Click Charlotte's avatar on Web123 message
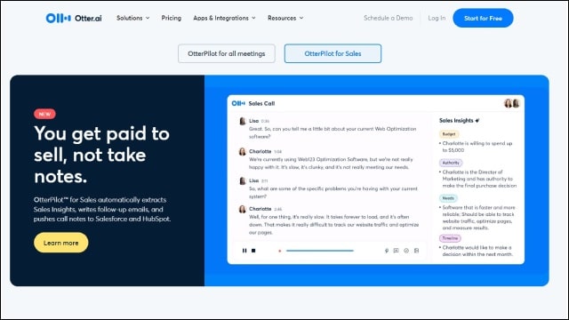Viewport: 569px width, 320px height. [243, 152]
